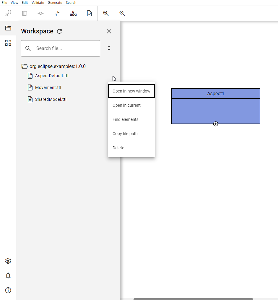This screenshot has height=300, width=278.
Task: Refresh the Workspace file list
Action: coord(59,31)
